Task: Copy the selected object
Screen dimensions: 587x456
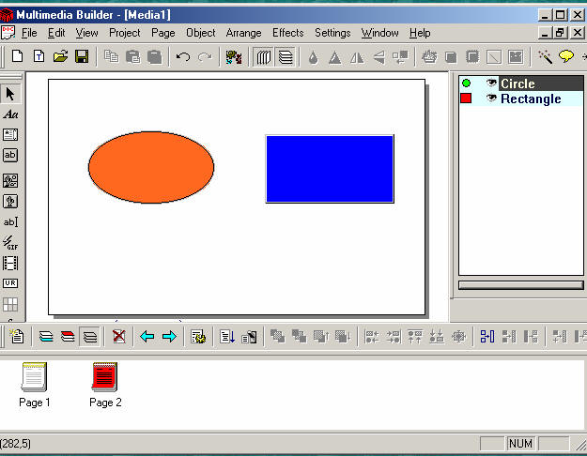Action: click(111, 57)
